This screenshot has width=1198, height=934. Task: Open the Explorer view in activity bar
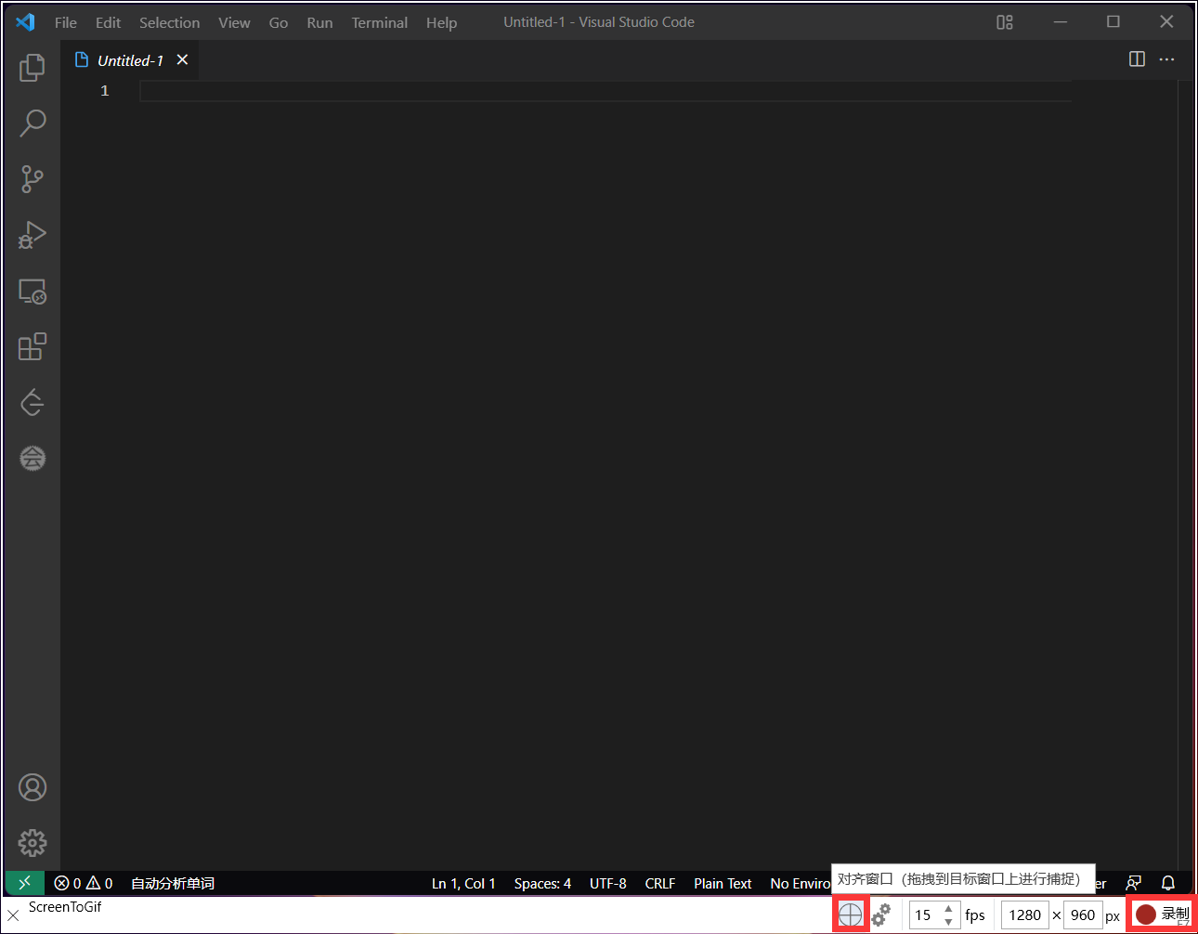[33, 67]
